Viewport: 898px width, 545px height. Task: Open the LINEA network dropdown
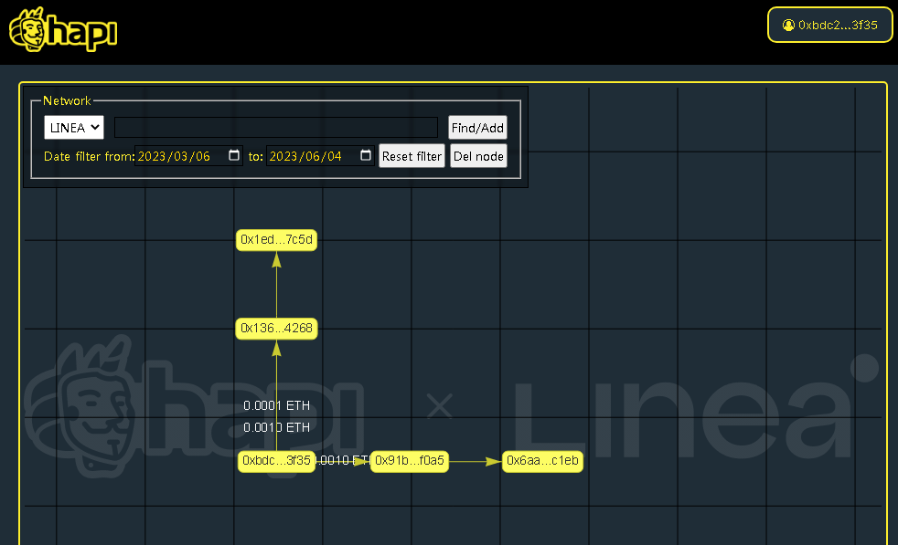tap(74, 128)
